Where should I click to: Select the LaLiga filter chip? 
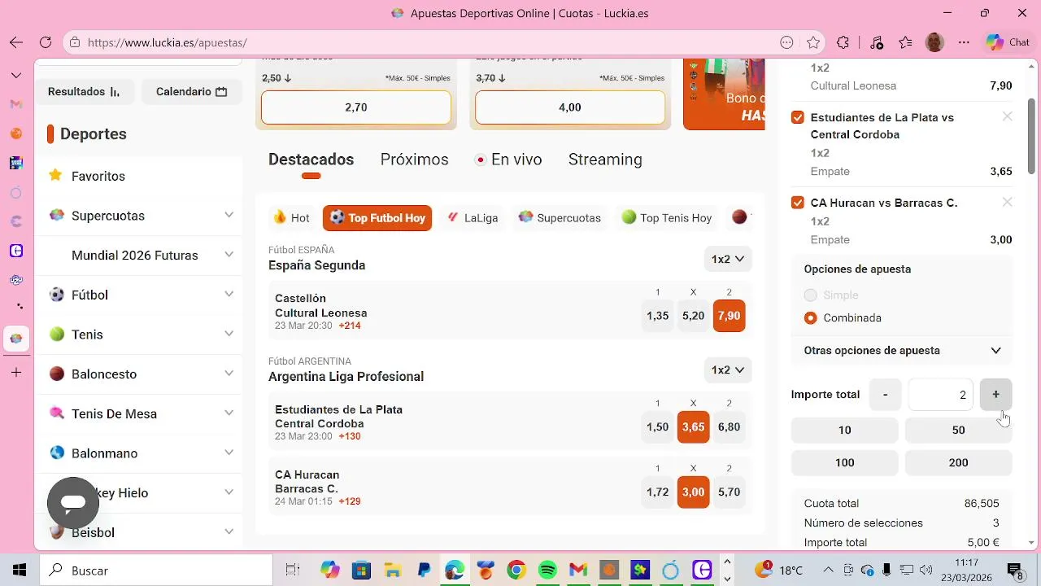coord(473,218)
